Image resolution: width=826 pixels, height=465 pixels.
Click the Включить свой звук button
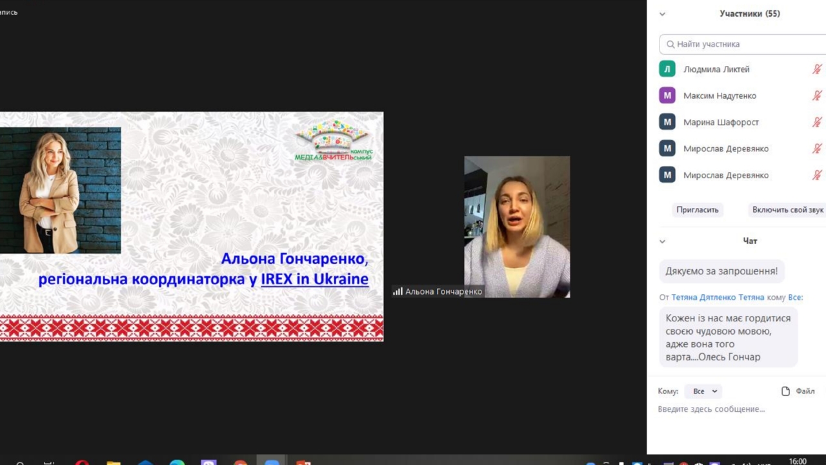point(788,210)
